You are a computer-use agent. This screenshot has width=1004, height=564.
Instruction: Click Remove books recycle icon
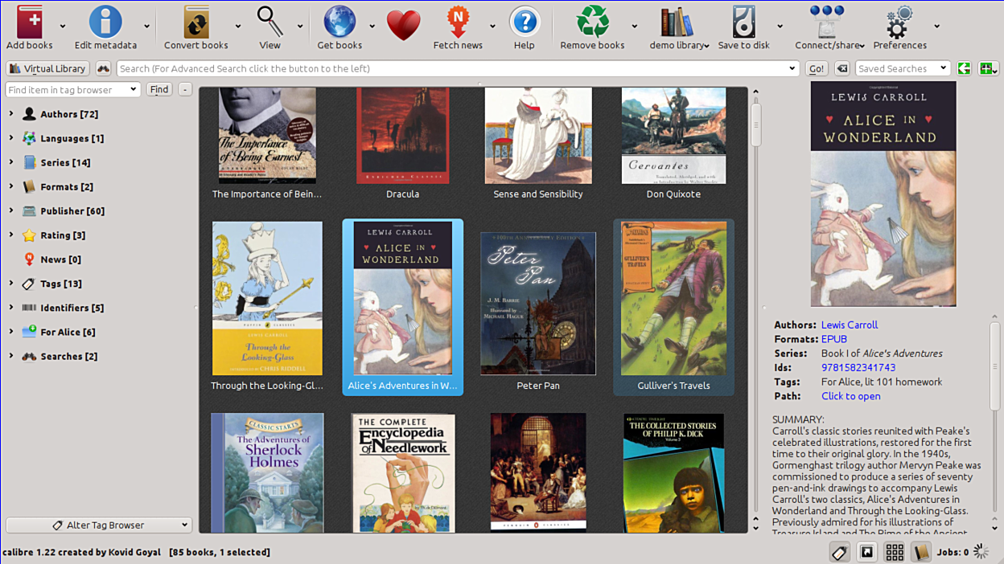tap(592, 23)
